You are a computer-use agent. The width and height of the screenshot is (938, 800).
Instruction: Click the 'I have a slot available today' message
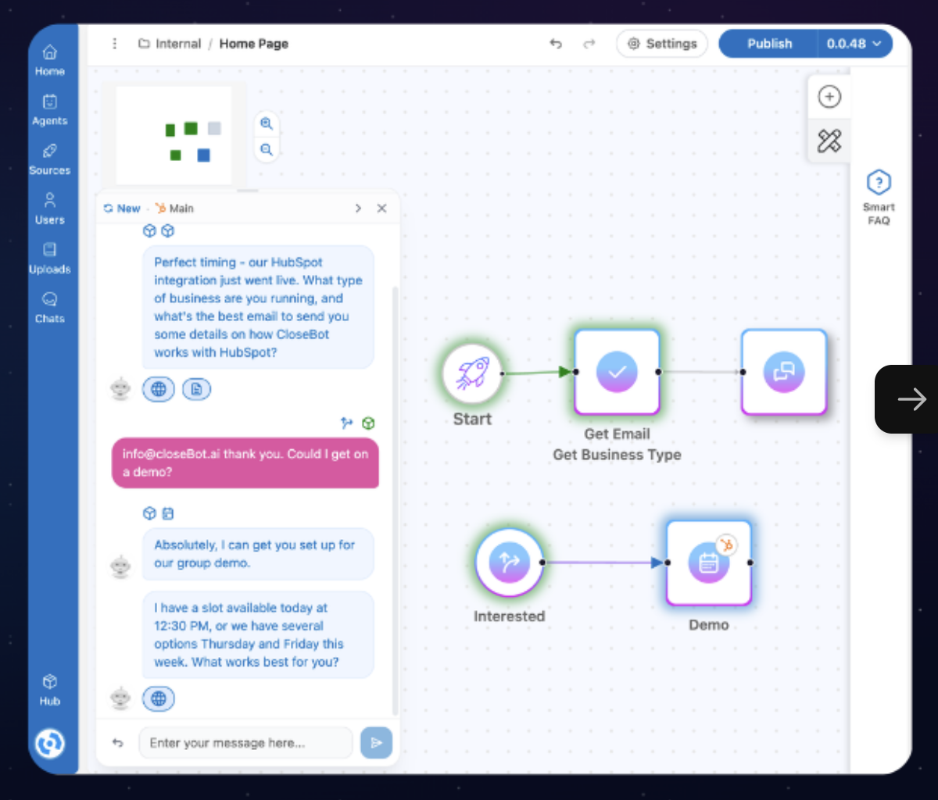(258, 634)
